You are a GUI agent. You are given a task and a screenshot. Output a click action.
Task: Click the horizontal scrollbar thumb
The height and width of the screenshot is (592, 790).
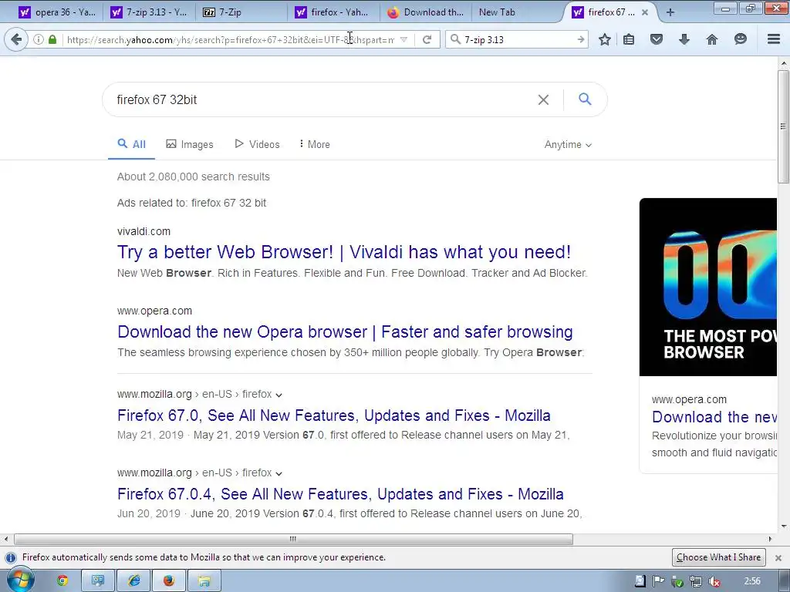293,539
